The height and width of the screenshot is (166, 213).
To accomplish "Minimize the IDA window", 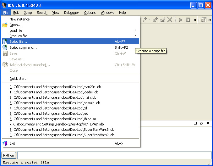I will tap(194, 5).
